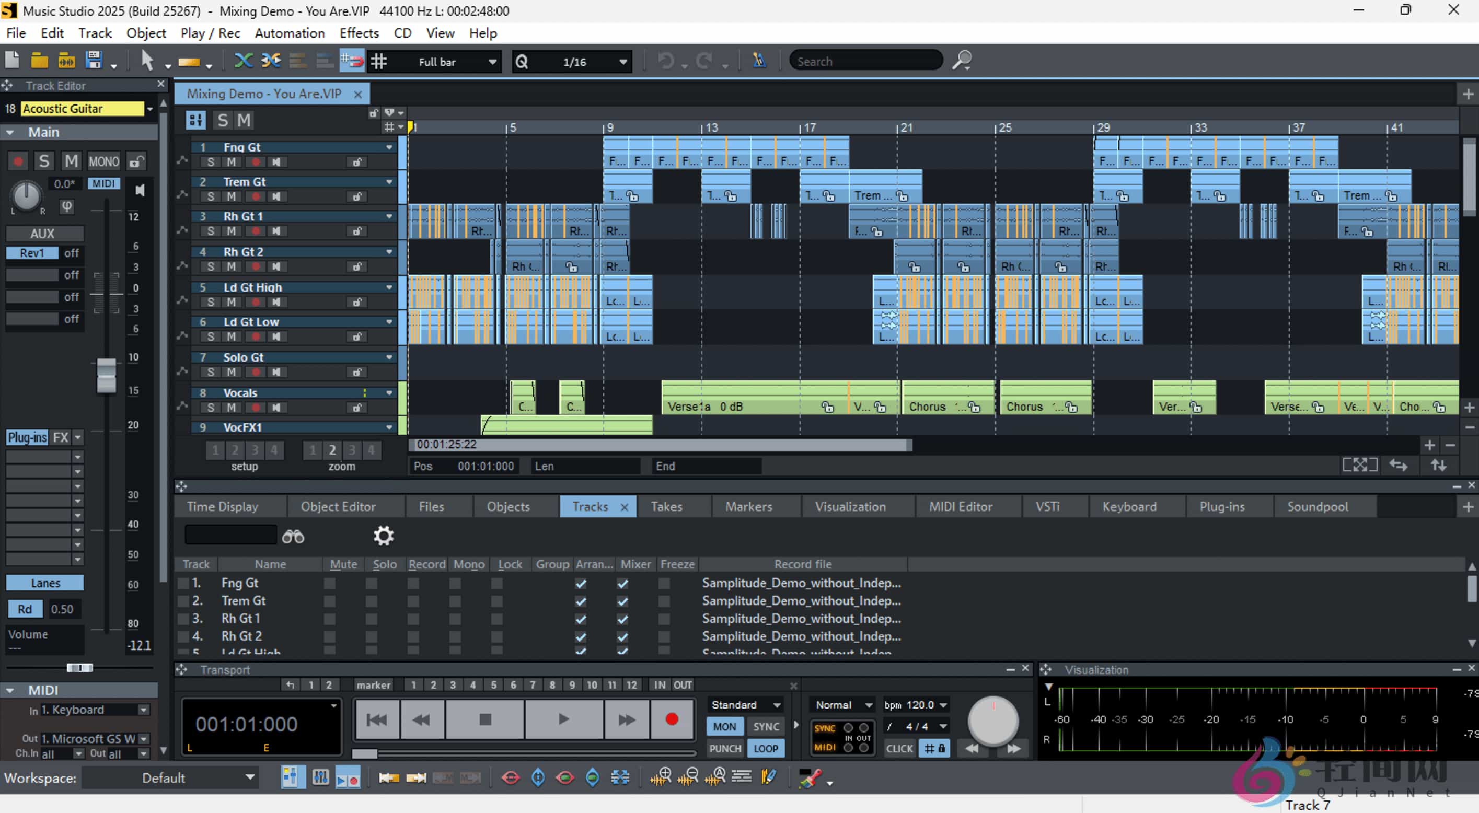Open the skin paintbrush icon at bottom
Screen dimensions: 1479x813
[x=811, y=779]
